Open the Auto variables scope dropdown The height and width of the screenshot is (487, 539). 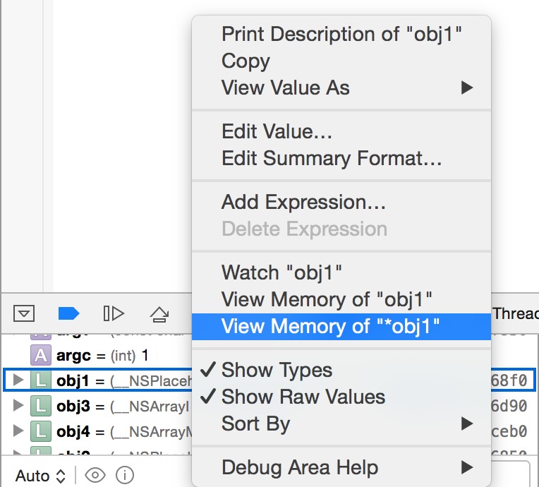tap(41, 475)
